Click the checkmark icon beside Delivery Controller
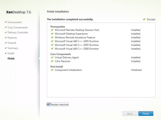Image resolution: width=161 pixels, height=120 pixels. click(x=6, y=32)
